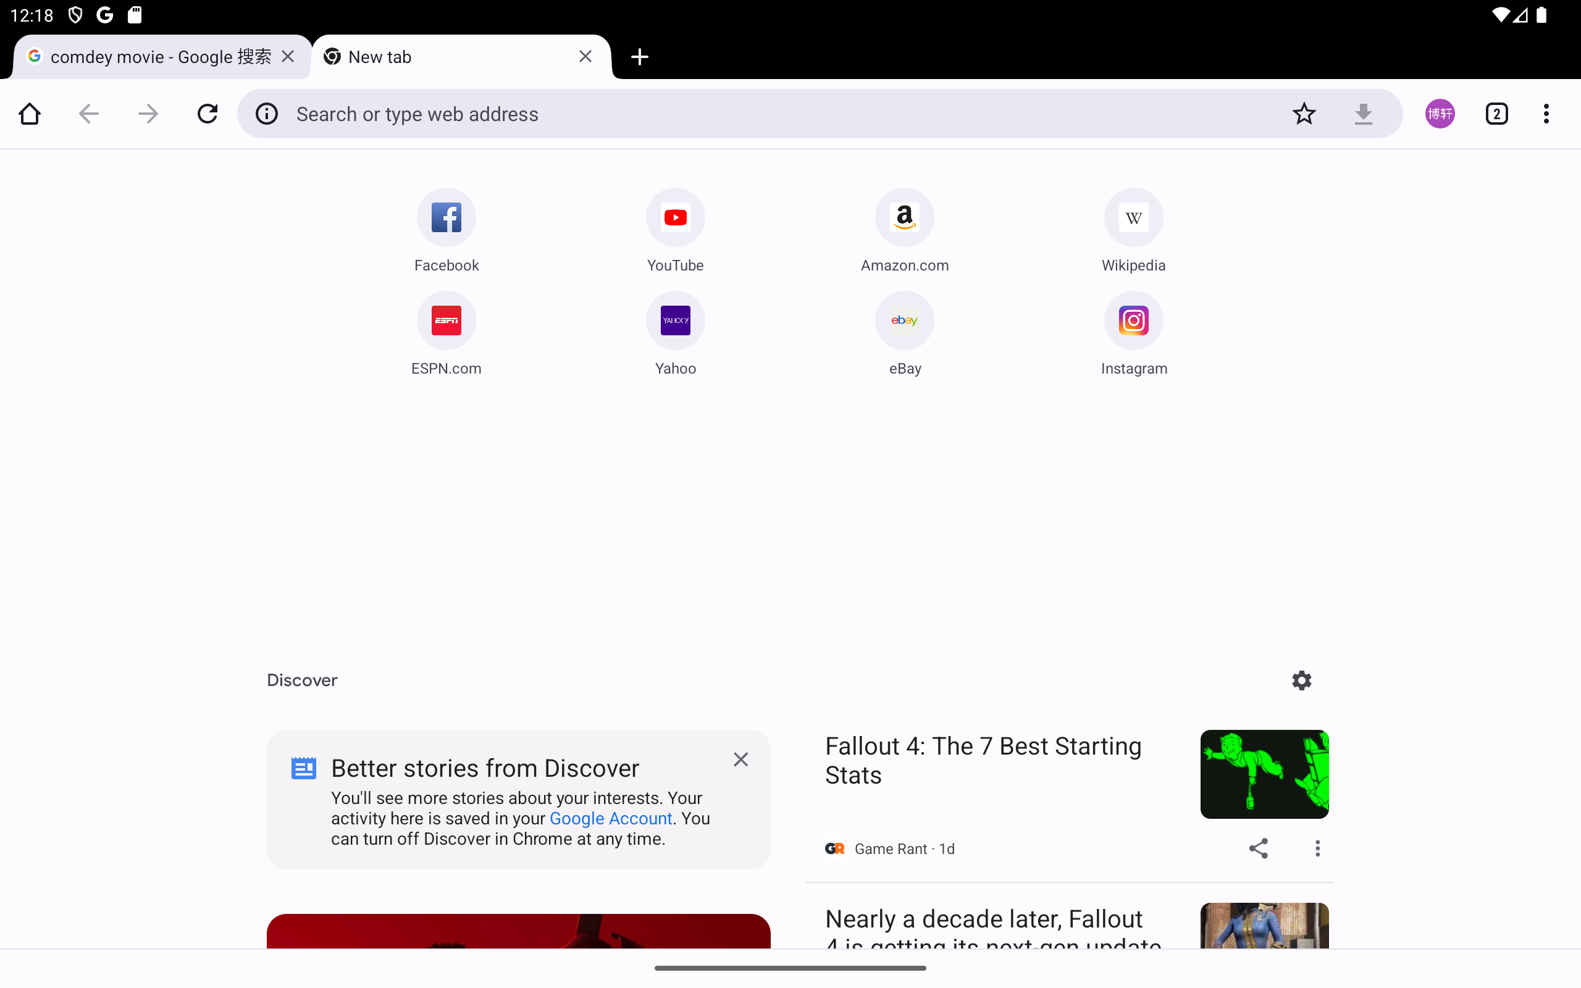1581x988 pixels.
Task: Open Nearly a decade later, Fallout article
Action: [x=993, y=929]
